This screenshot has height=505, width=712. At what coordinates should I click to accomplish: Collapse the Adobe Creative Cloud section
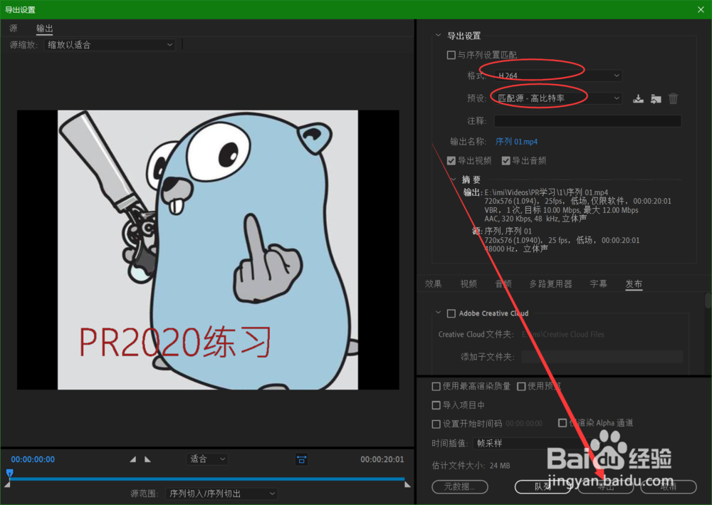click(438, 313)
